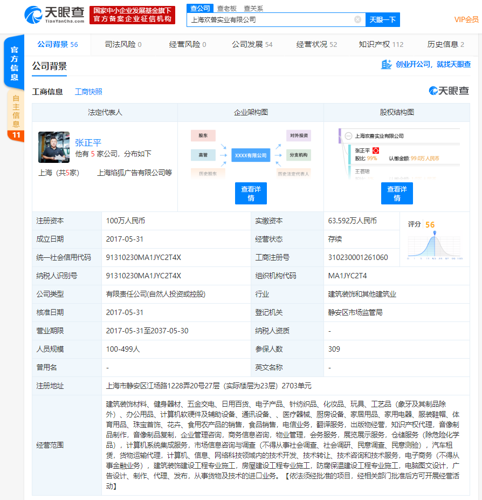This screenshot has height=500, width=482.
Task: Click 上海焰狐广告有限公司等 company text
Action: (x=135, y=173)
